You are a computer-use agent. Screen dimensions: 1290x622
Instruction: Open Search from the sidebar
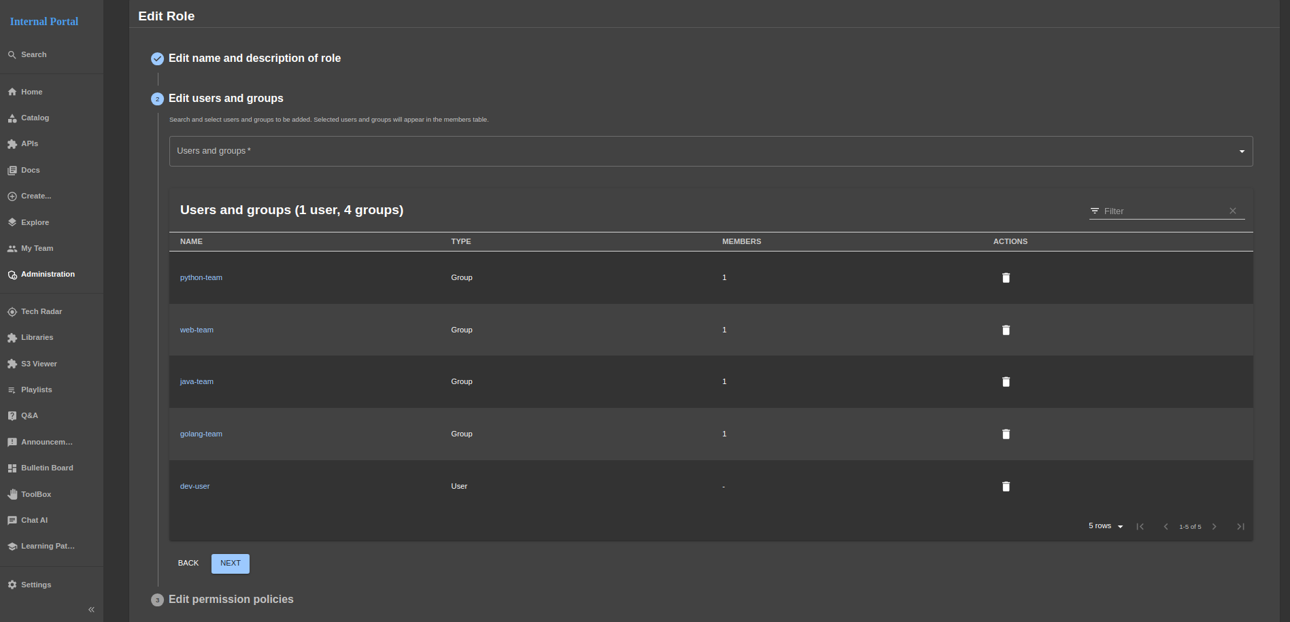(x=33, y=55)
